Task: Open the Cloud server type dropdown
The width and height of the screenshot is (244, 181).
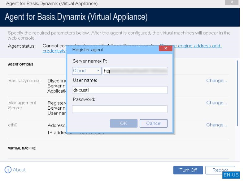Action: coord(87,71)
